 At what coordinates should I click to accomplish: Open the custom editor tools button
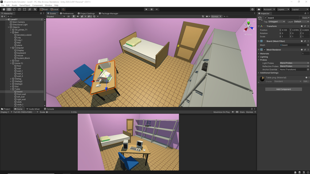[x=35, y=9]
